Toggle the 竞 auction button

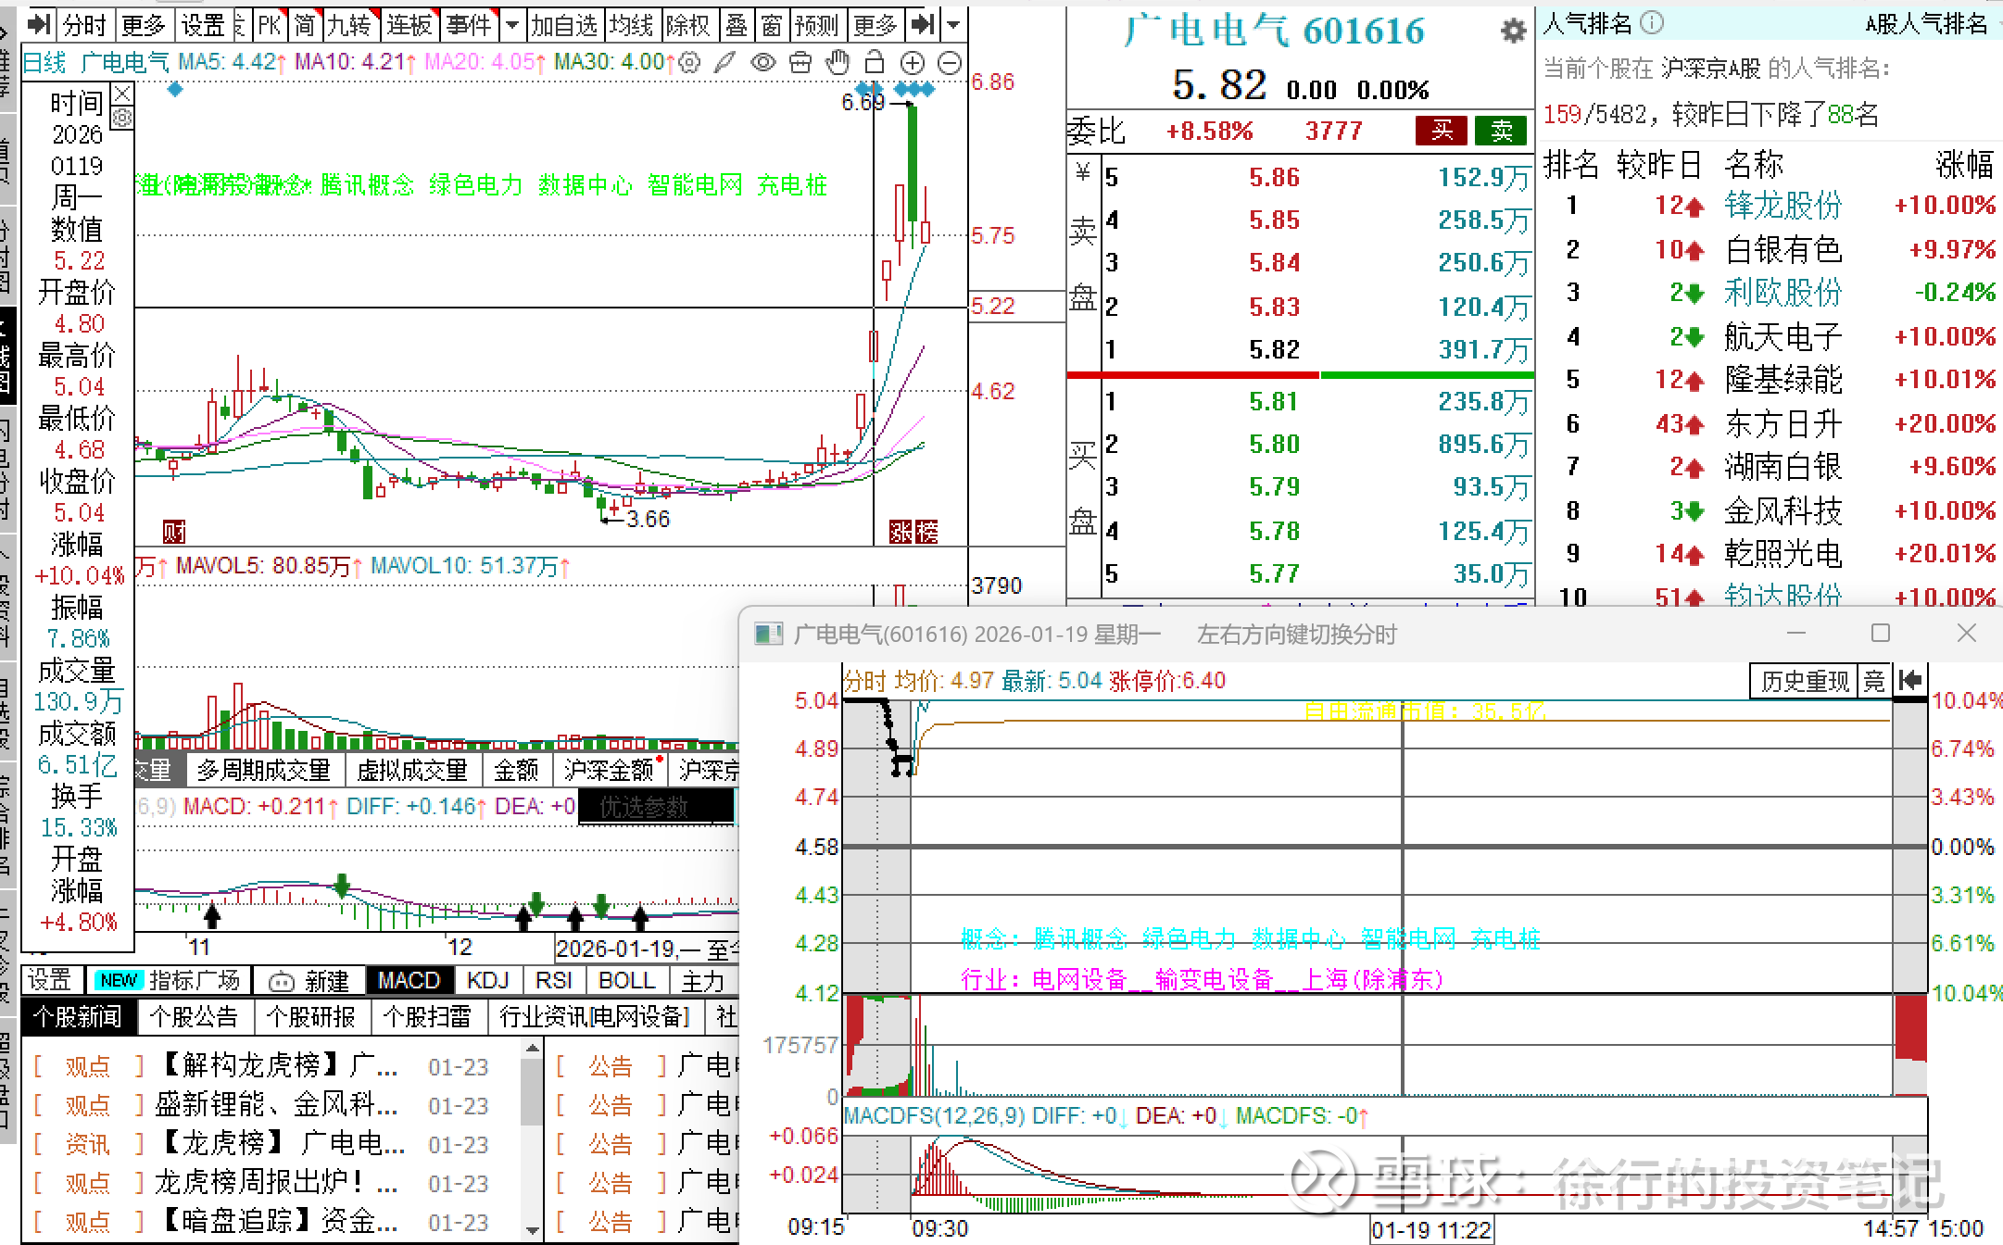(1874, 682)
